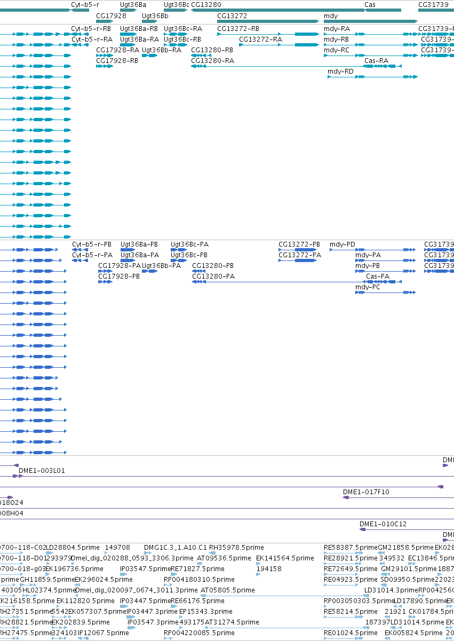Select transcript mdy-RC

pyautogui.click(x=337, y=50)
